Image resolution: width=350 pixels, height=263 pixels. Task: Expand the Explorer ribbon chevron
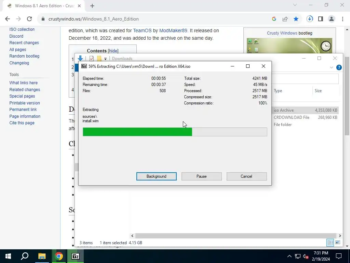click(x=332, y=67)
